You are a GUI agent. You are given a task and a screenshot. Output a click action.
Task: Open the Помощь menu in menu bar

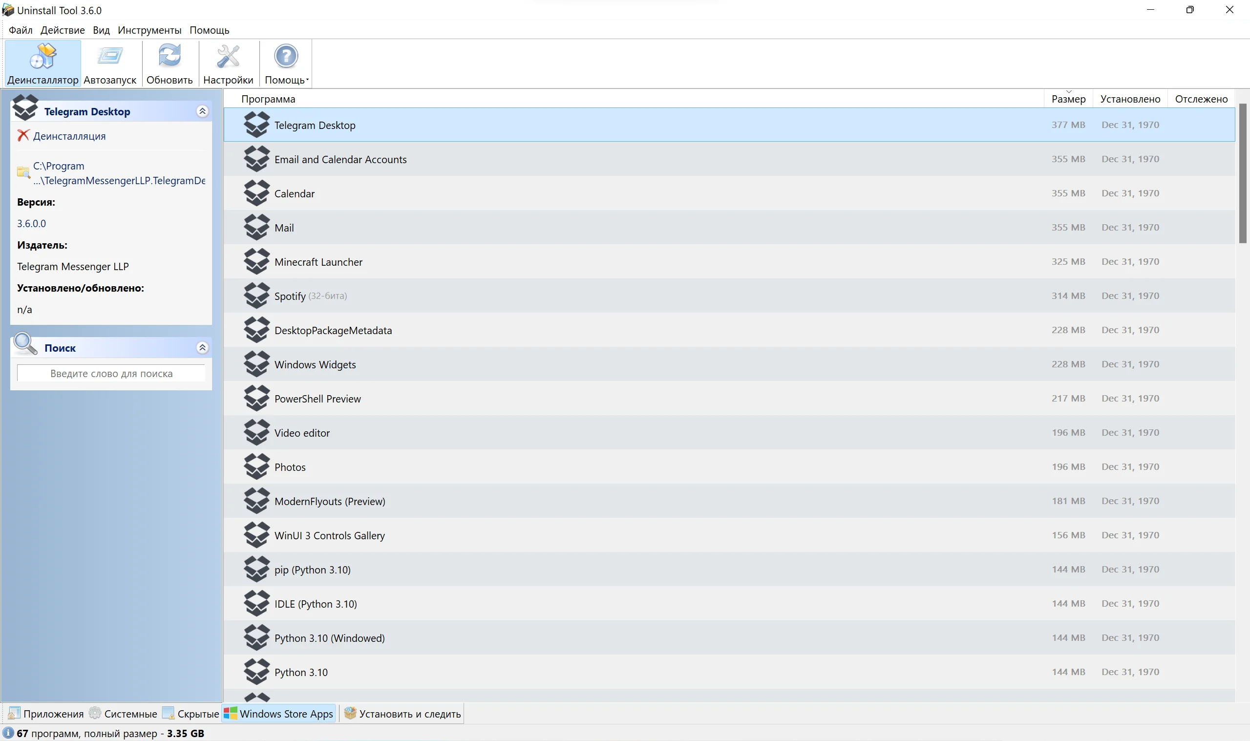(209, 30)
